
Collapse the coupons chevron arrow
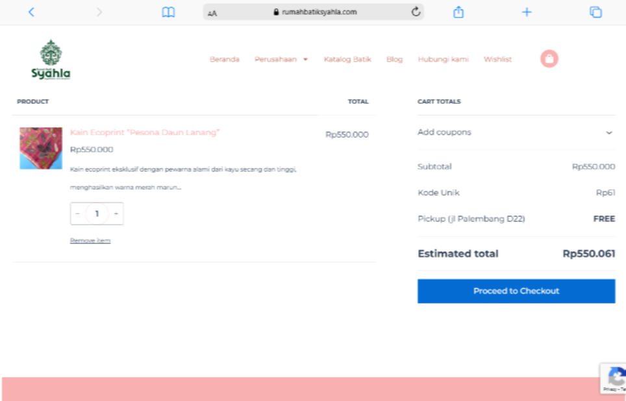[x=609, y=133]
